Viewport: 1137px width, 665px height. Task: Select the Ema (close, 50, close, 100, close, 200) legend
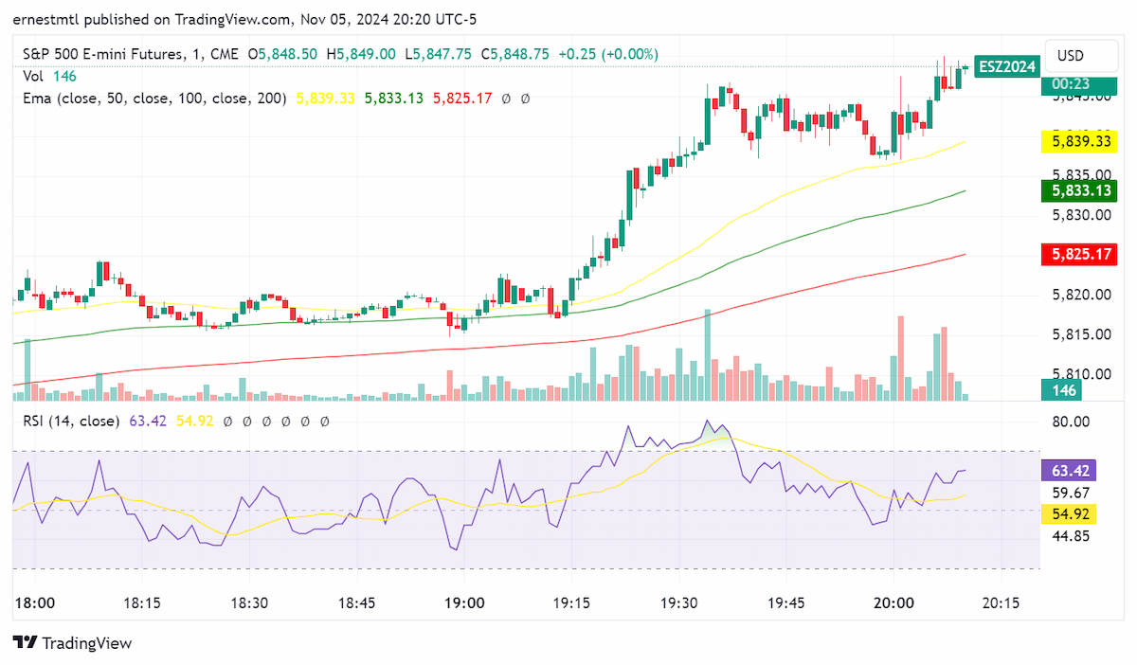click(154, 98)
